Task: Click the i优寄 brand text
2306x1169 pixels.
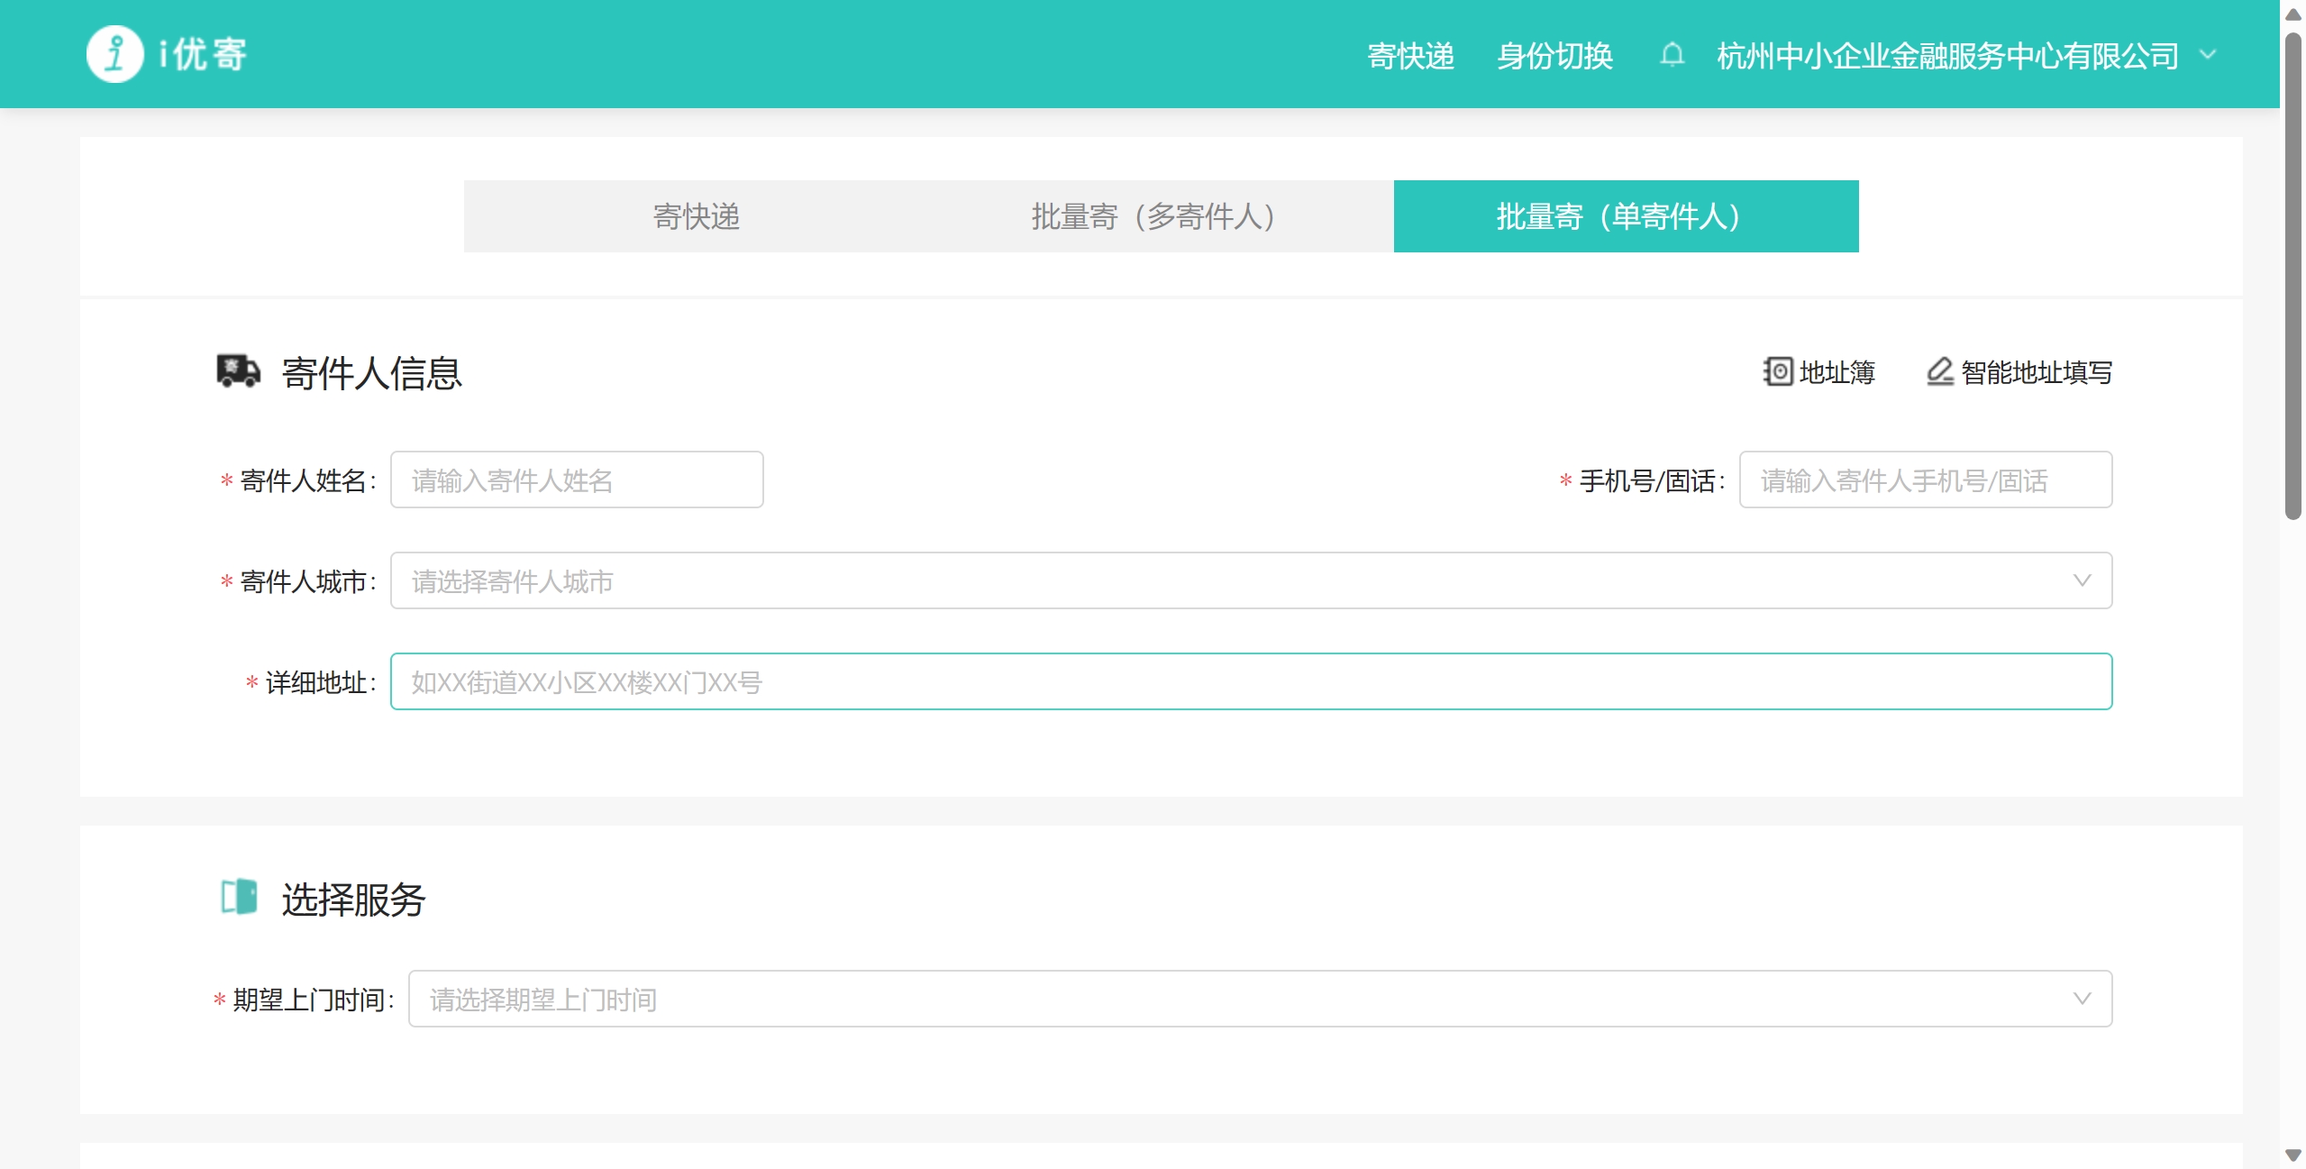Action: coord(203,54)
